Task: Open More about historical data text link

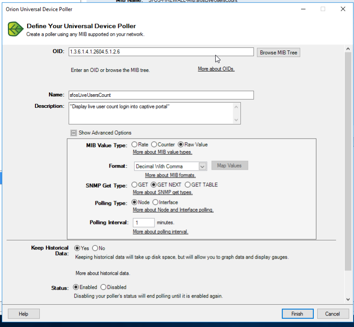Action: coord(103,273)
